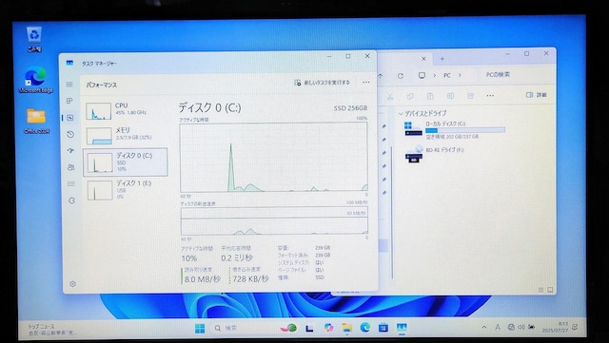Open the Office 2024 desktop folder
609x343 pixels.
[x=36, y=121]
